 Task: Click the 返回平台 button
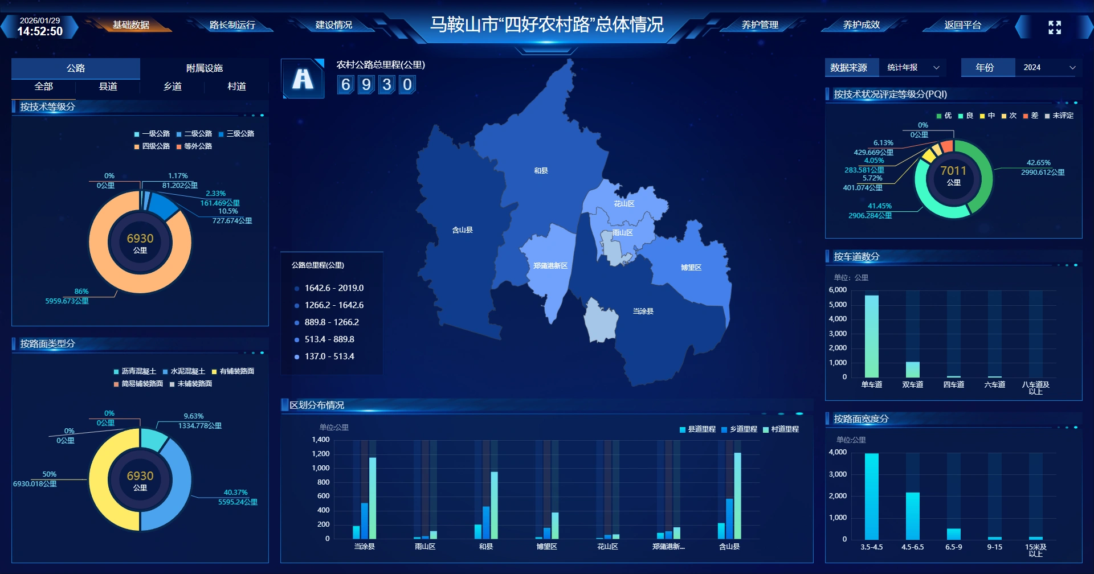[962, 25]
